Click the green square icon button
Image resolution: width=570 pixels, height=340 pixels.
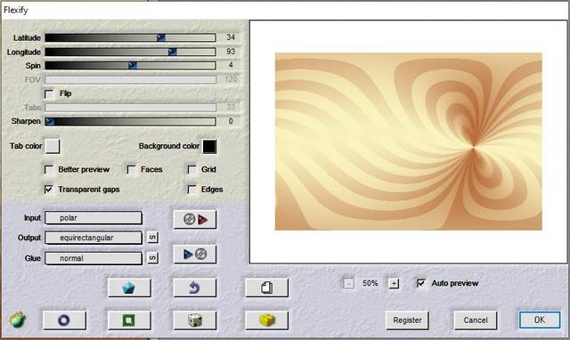pyautogui.click(x=129, y=320)
